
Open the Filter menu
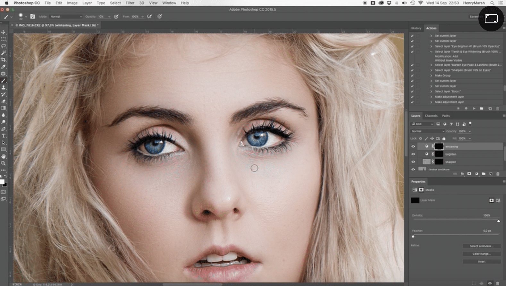(x=130, y=3)
